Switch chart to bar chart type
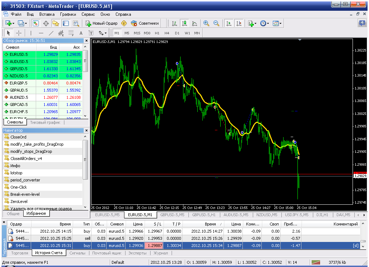Screen dimensions: 369x267 point(174,23)
